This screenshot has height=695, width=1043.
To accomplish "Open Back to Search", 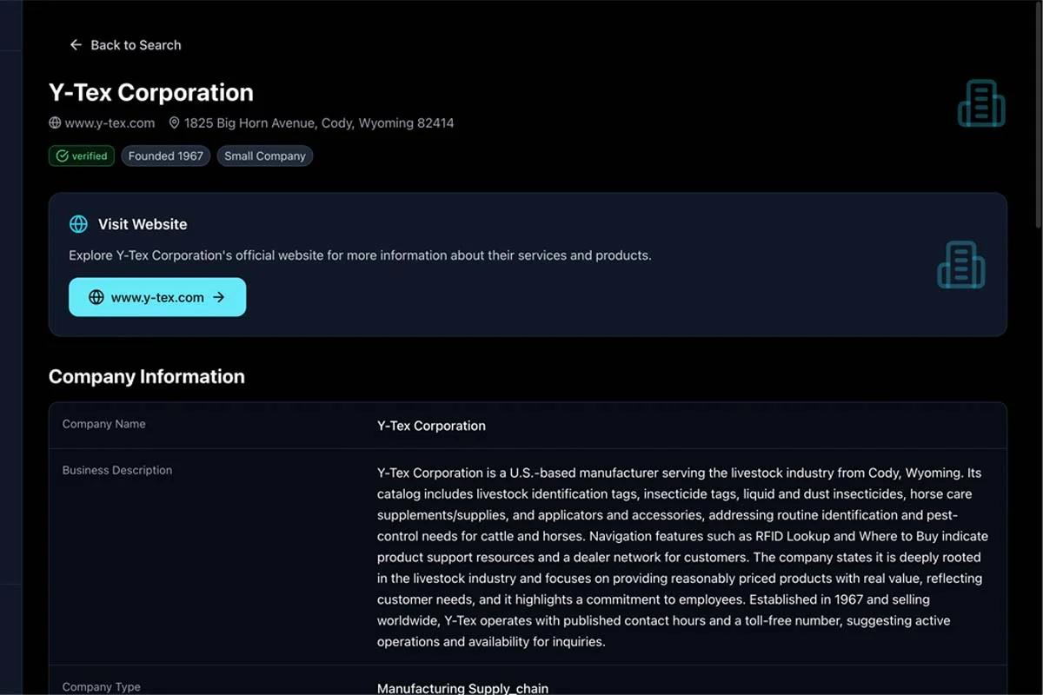I will point(135,44).
